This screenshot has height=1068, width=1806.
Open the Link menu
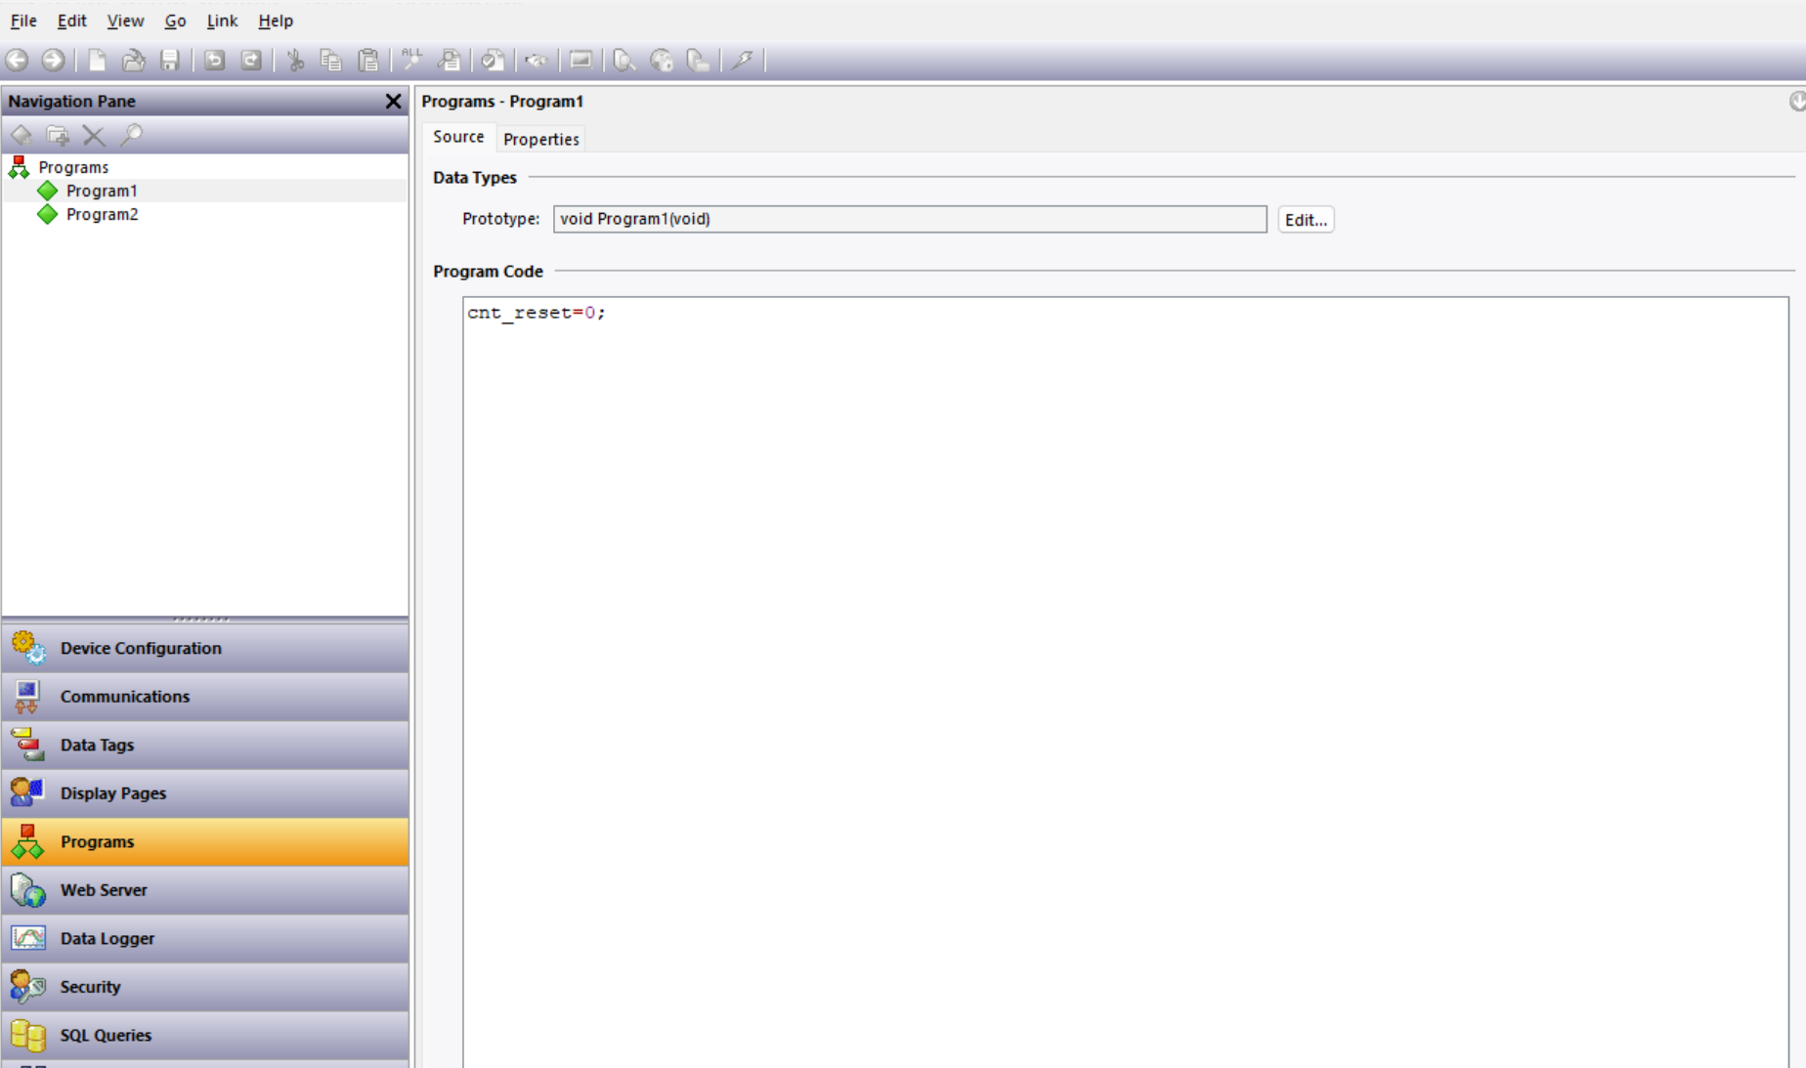tap(222, 21)
